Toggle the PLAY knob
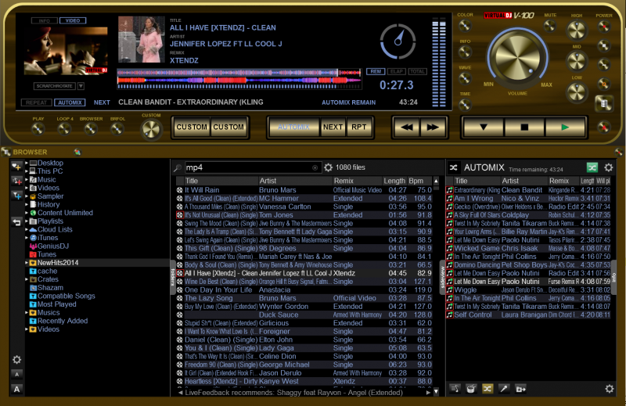Screen dimensions: 626x406 pos(38,129)
